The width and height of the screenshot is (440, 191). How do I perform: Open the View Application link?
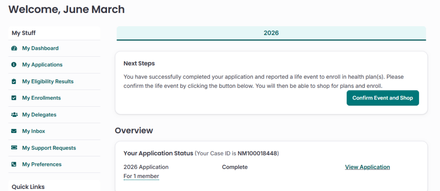pos(367,167)
